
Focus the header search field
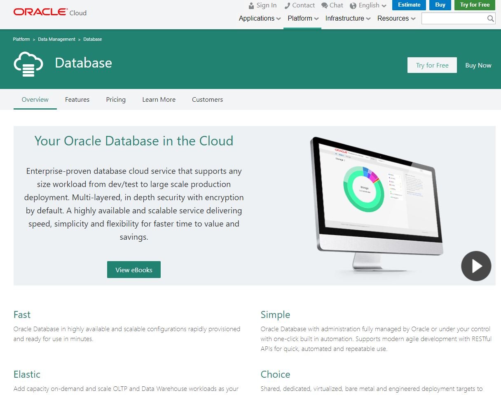454,18
